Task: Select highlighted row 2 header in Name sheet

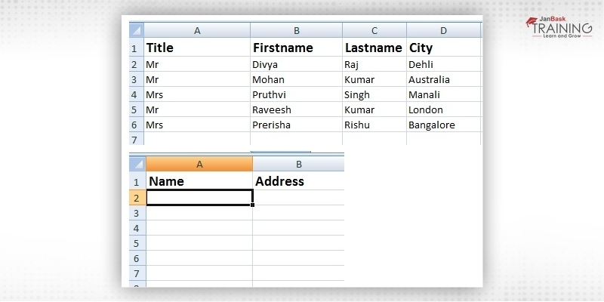Action: click(x=137, y=198)
